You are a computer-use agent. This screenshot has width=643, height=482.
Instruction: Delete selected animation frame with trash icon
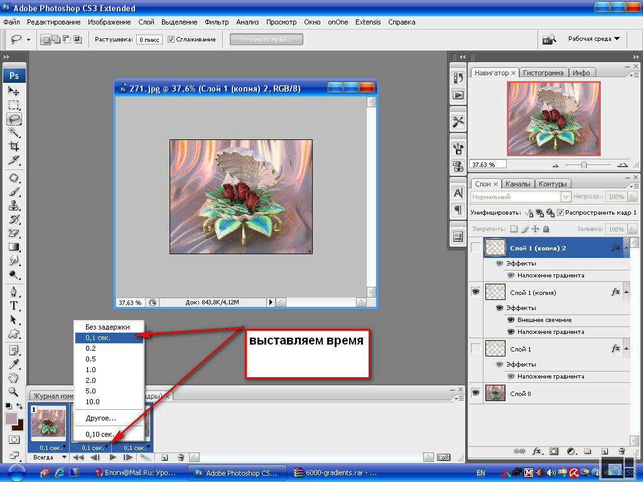(x=181, y=457)
